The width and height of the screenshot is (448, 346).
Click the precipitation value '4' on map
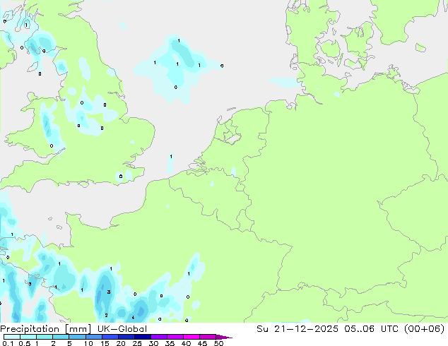tap(133, 318)
